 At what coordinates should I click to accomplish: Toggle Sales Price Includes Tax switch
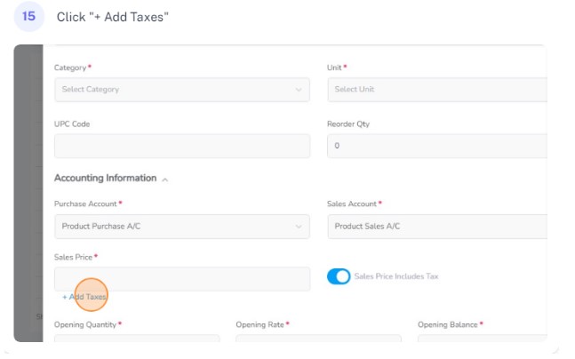pos(339,276)
